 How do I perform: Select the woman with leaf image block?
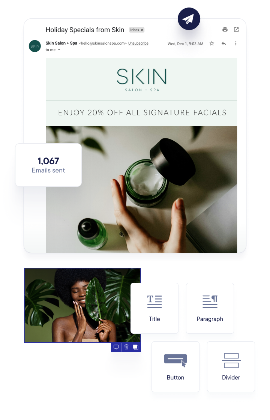coord(78,305)
